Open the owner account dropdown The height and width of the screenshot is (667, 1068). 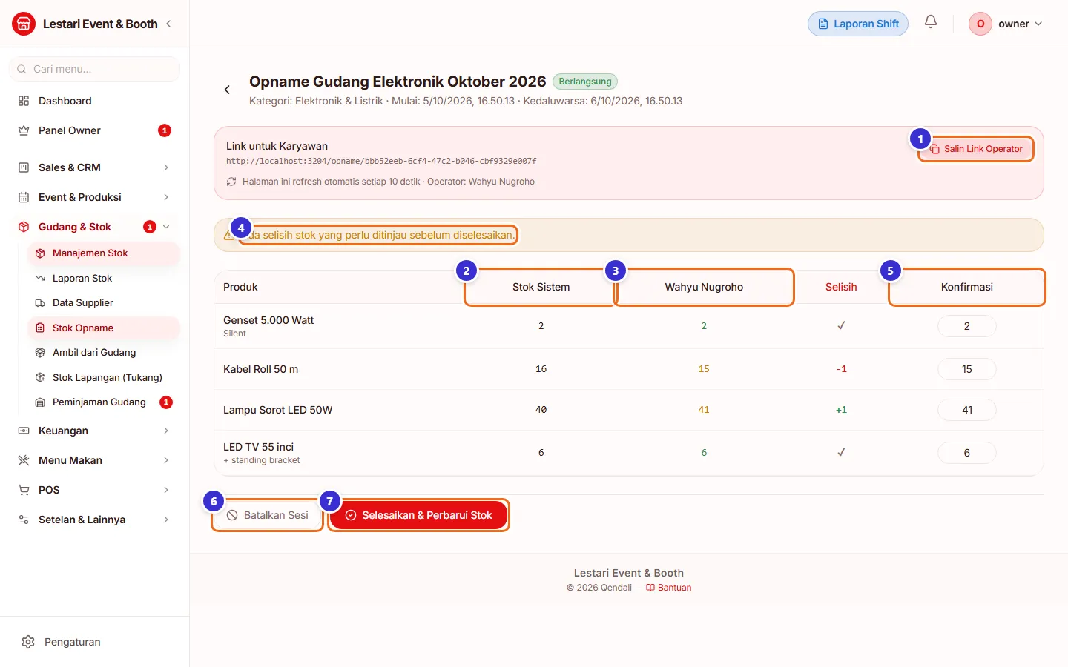(1006, 24)
